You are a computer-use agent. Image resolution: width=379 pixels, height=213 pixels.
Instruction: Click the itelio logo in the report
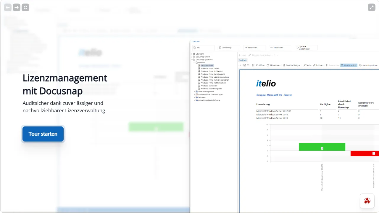pyautogui.click(x=266, y=84)
